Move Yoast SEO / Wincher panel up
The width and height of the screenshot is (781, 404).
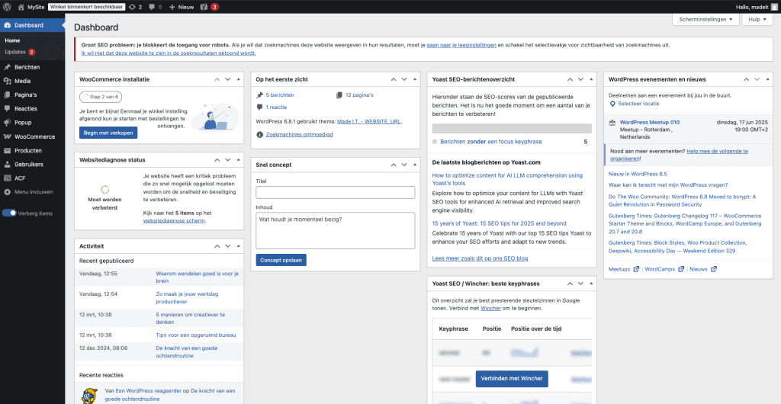click(x=570, y=284)
